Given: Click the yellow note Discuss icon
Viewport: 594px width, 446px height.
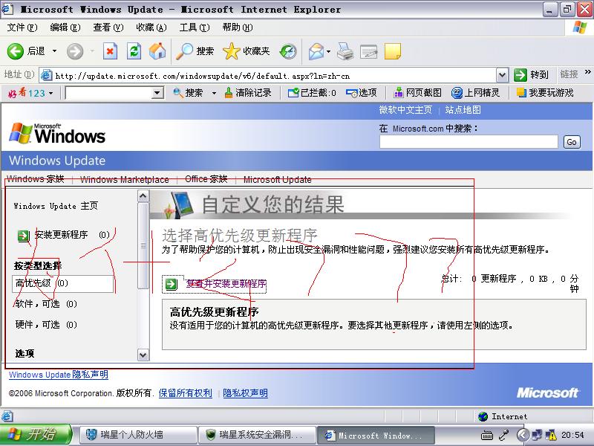Looking at the screenshot, I should click(x=393, y=51).
